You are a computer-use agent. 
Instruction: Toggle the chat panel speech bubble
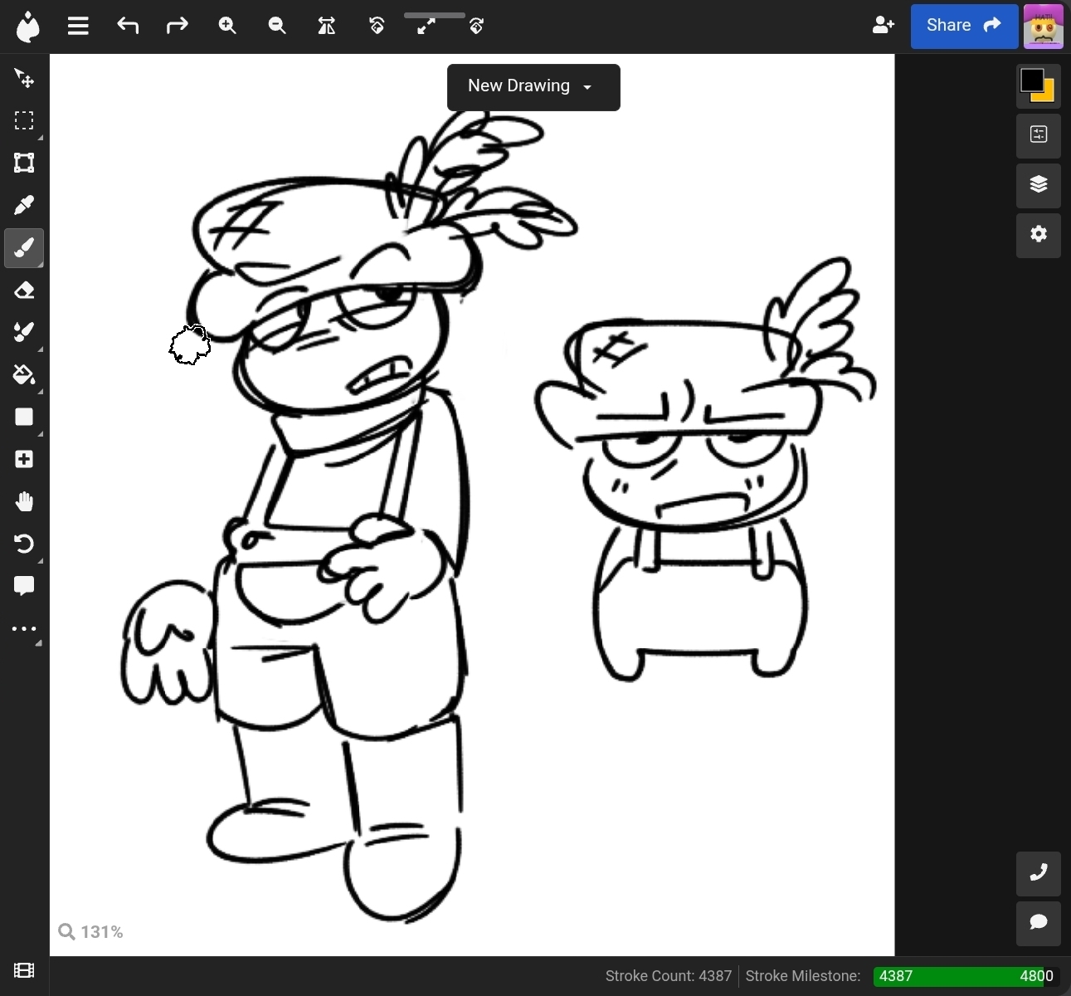coord(1039,923)
